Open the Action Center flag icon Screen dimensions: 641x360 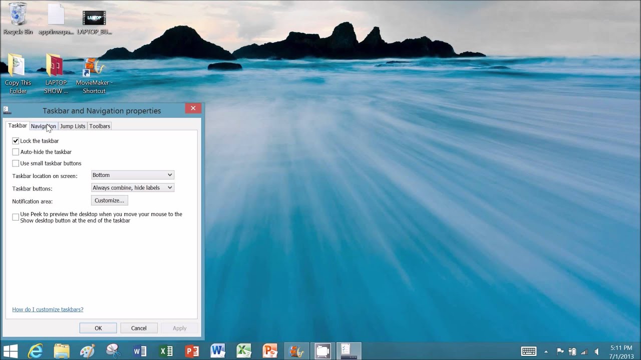click(x=560, y=351)
